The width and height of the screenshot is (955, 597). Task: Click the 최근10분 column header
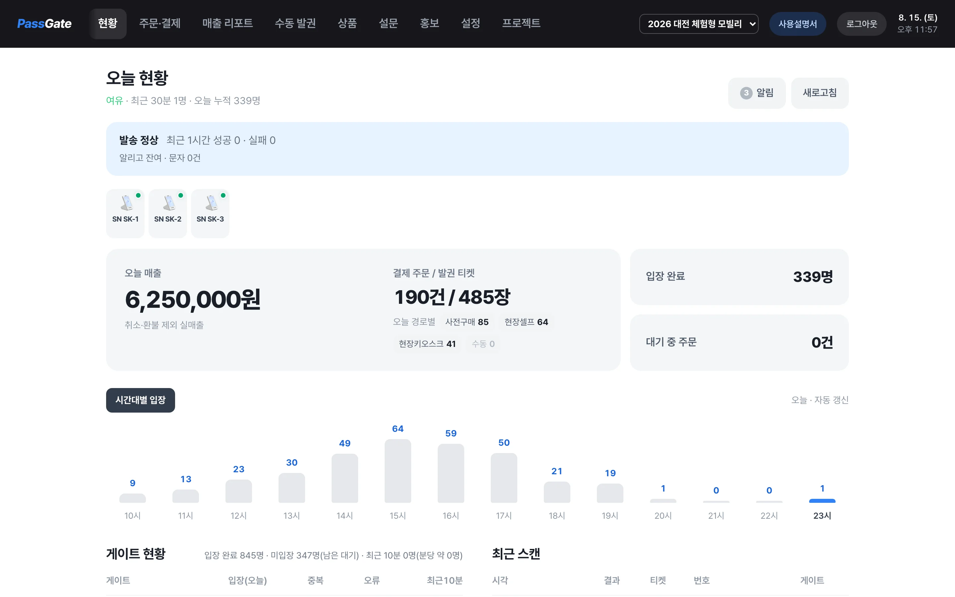tap(444, 580)
